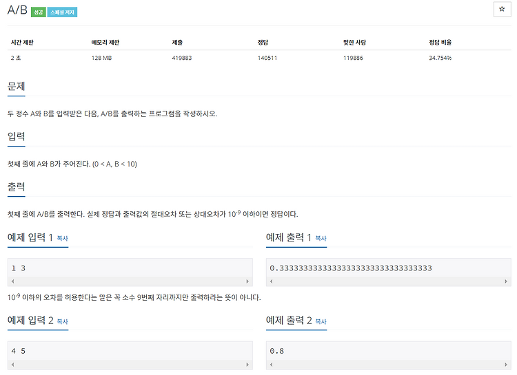This screenshot has width=517, height=375.
Task: Click the green 성공 badge
Action: pyautogui.click(x=38, y=12)
